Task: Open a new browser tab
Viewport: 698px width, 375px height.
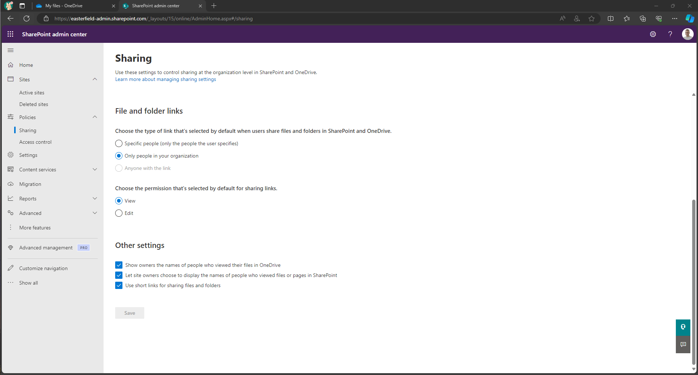Action: click(214, 6)
